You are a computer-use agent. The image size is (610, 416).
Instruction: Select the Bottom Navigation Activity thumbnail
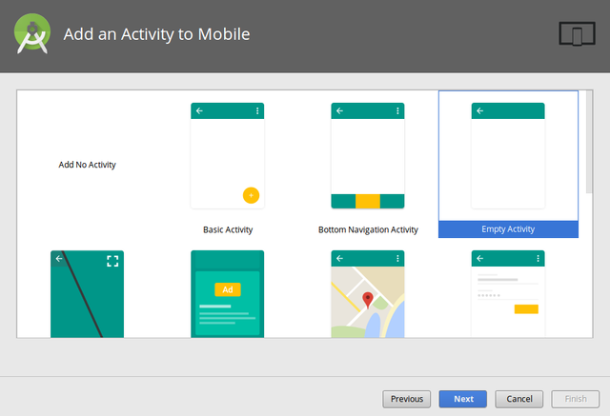pyautogui.click(x=368, y=156)
